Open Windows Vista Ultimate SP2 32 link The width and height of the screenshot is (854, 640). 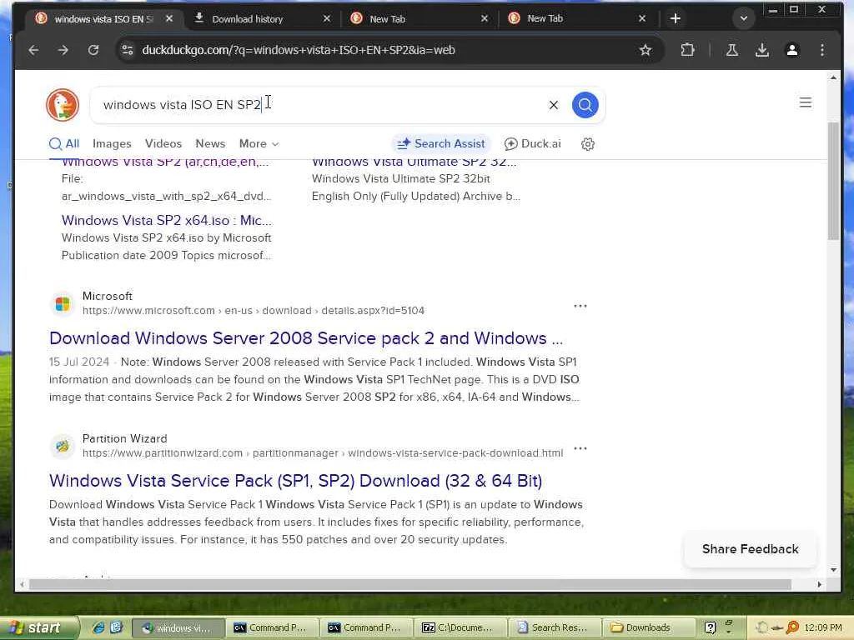(414, 162)
